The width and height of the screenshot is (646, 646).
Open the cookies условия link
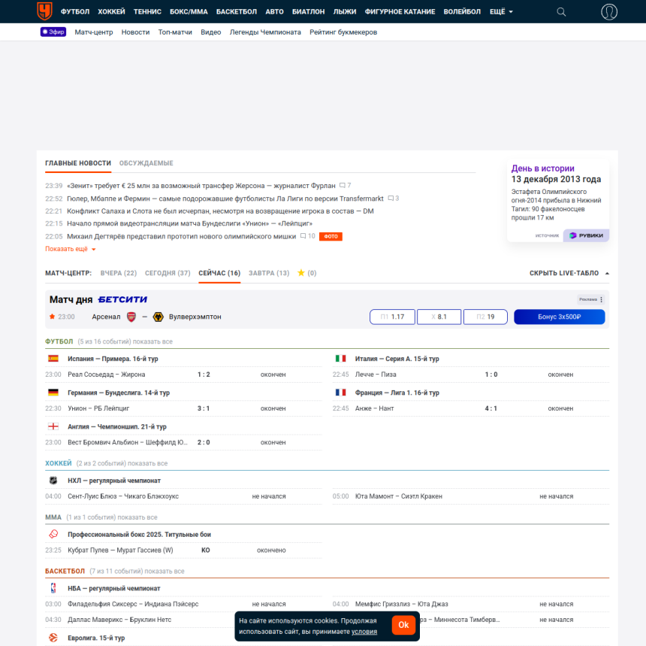pos(364,632)
